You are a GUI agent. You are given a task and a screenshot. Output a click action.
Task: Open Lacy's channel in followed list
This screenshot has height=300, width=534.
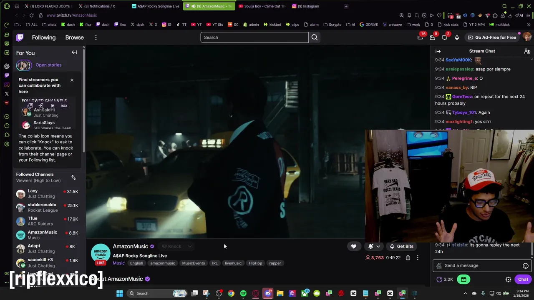point(47,193)
